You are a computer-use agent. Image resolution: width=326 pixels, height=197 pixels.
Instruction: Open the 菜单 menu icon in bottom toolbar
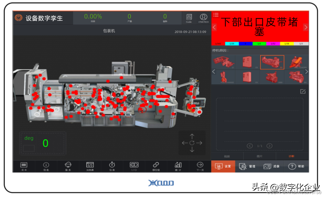(x=24, y=166)
